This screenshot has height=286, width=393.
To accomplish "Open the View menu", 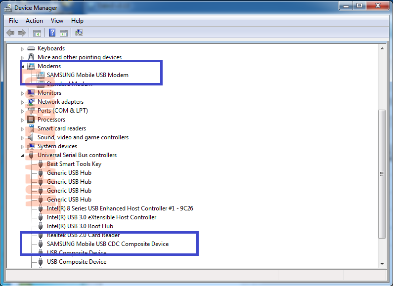I will click(57, 21).
